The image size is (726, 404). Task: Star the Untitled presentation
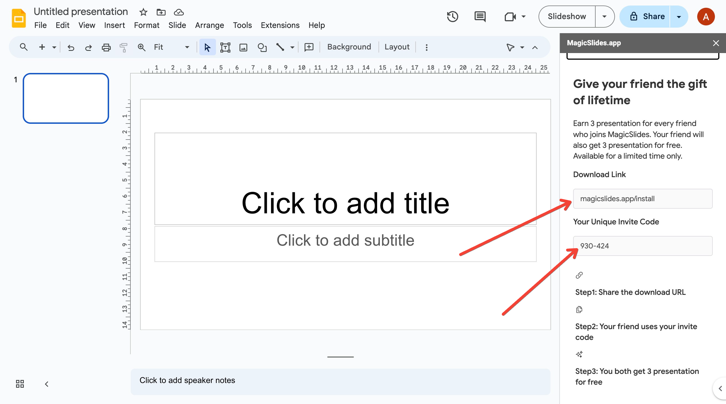pyautogui.click(x=143, y=12)
